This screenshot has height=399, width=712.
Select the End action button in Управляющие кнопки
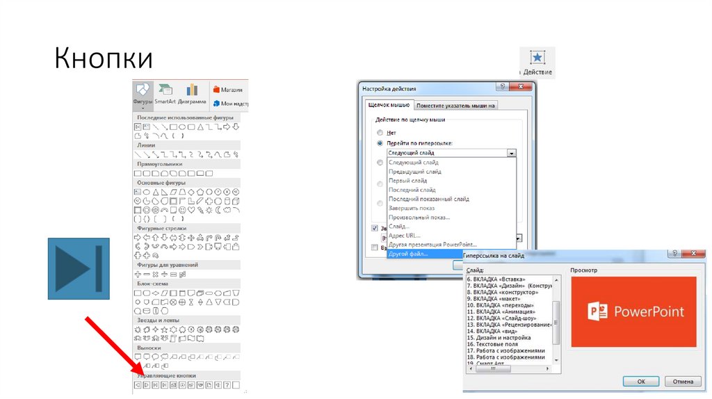click(x=164, y=385)
